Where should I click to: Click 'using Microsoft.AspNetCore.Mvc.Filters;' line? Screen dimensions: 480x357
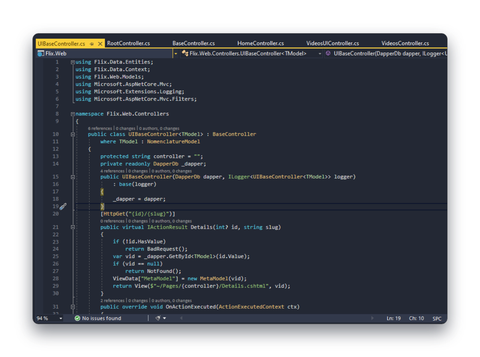[136, 99]
